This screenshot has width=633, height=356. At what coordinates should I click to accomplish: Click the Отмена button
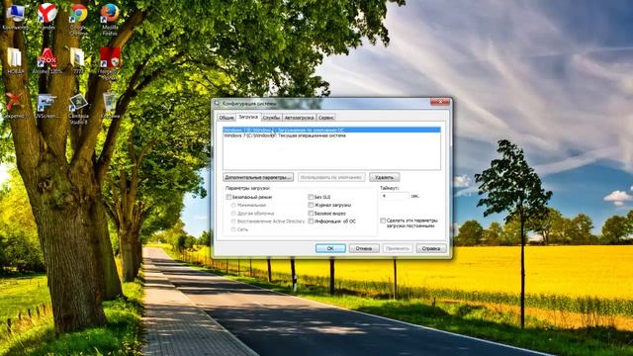364,248
